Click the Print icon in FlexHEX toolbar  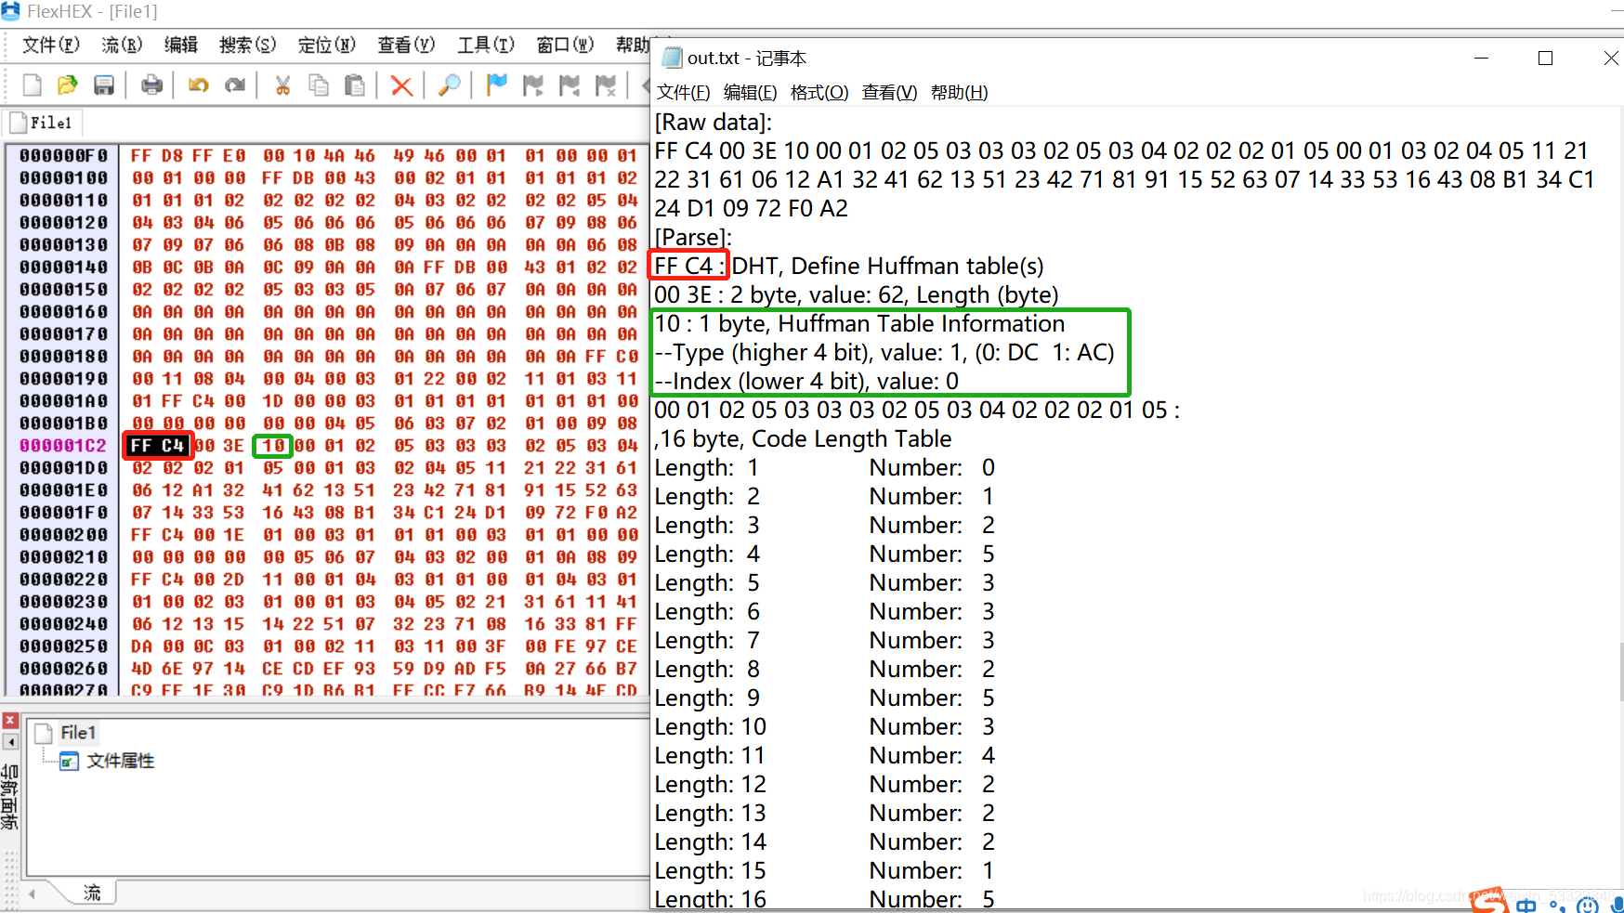pos(151,85)
